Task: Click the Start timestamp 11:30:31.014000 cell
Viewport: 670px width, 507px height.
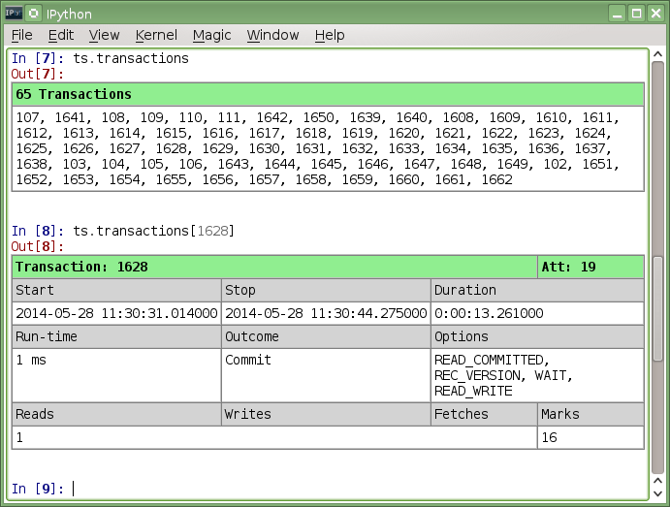Action: (x=116, y=313)
